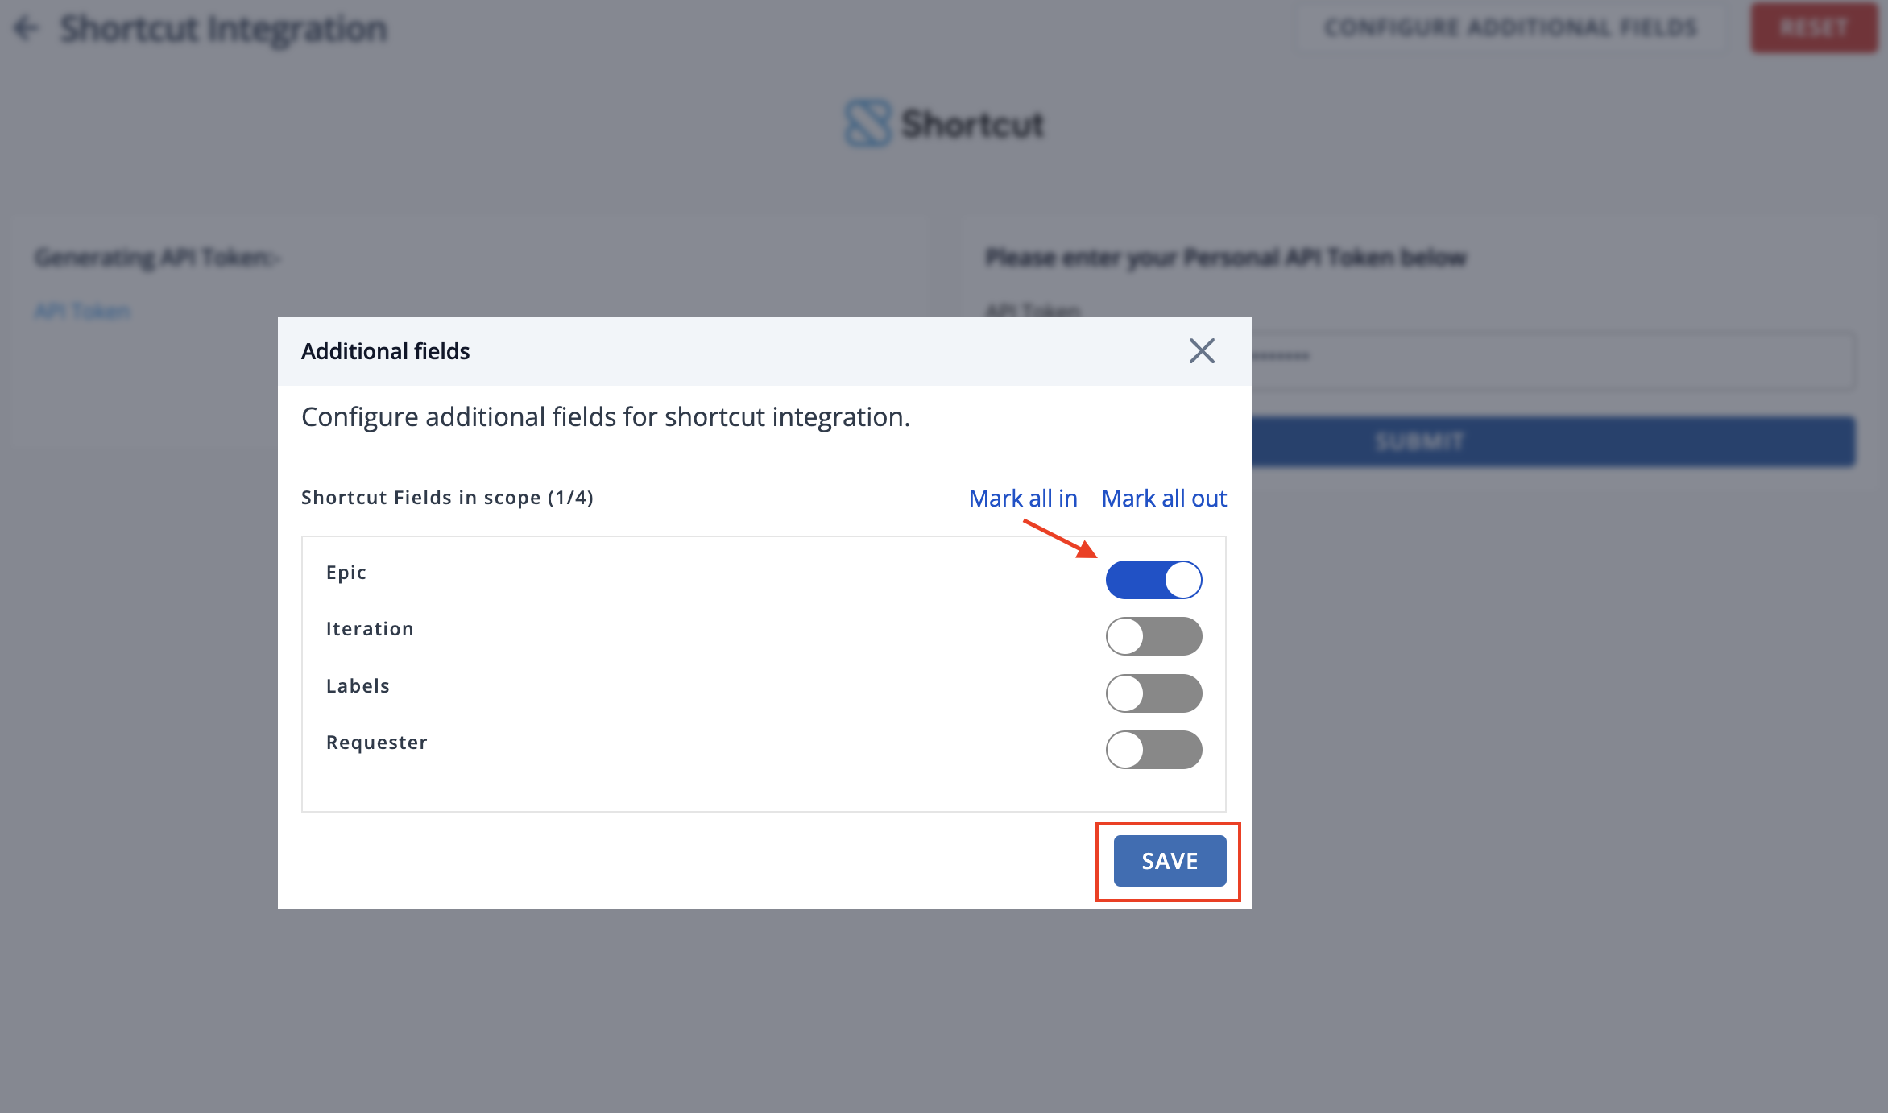1888x1113 pixels.
Task: Close the Additional fields dialog
Action: pyautogui.click(x=1202, y=351)
